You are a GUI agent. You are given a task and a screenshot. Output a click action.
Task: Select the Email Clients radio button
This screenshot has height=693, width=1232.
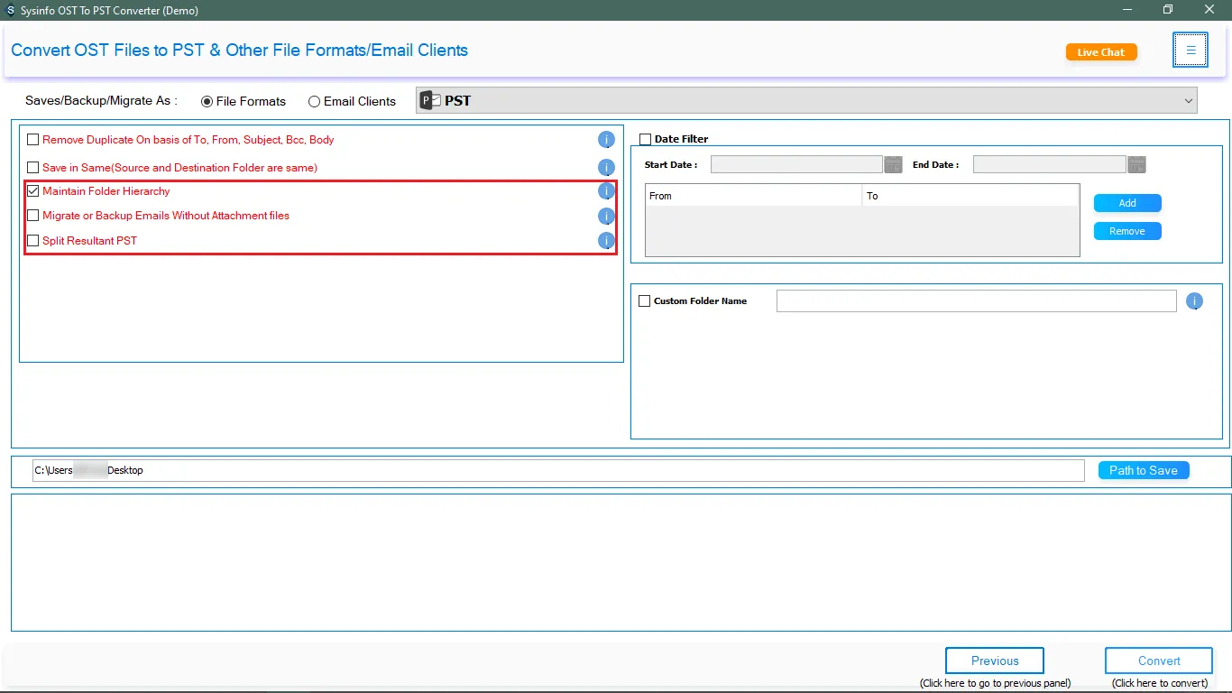click(314, 102)
